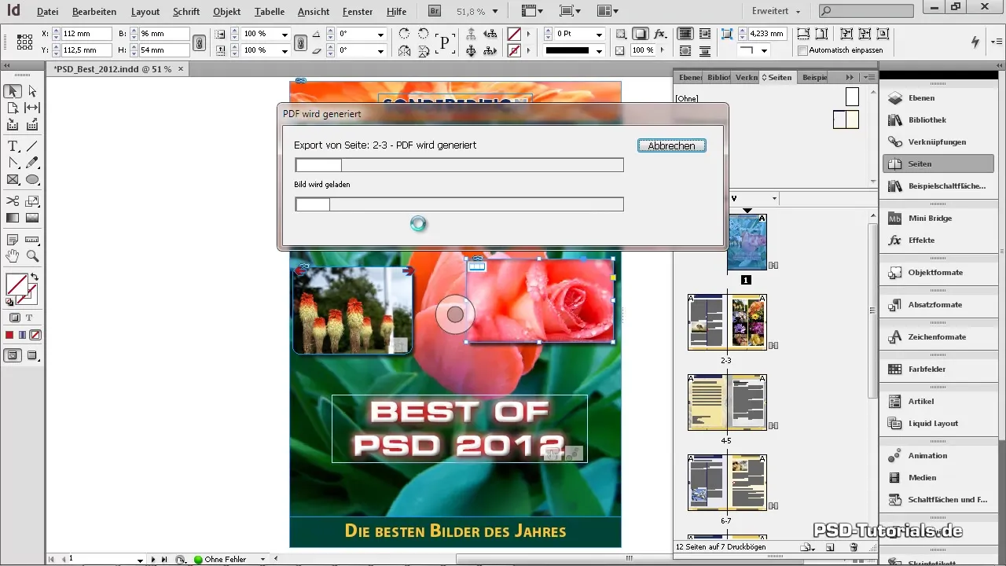Click the Rotate 90° counterclockwise icon

pos(424,35)
